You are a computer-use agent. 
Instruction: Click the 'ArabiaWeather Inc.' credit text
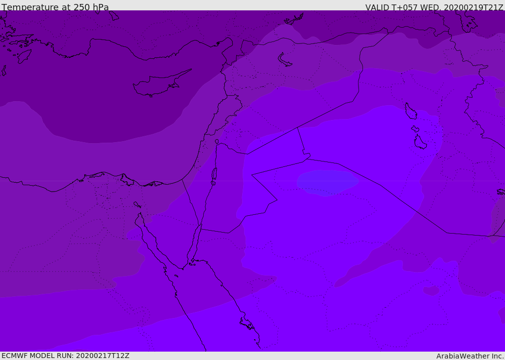[470, 356]
